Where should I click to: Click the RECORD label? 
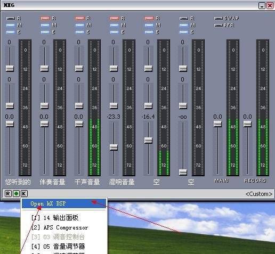coord(255,181)
